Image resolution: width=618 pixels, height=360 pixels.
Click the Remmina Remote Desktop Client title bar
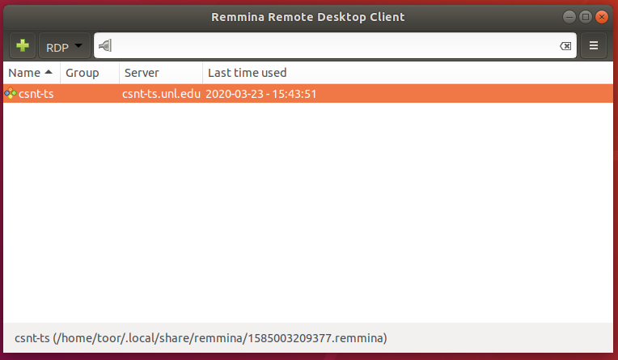point(307,16)
